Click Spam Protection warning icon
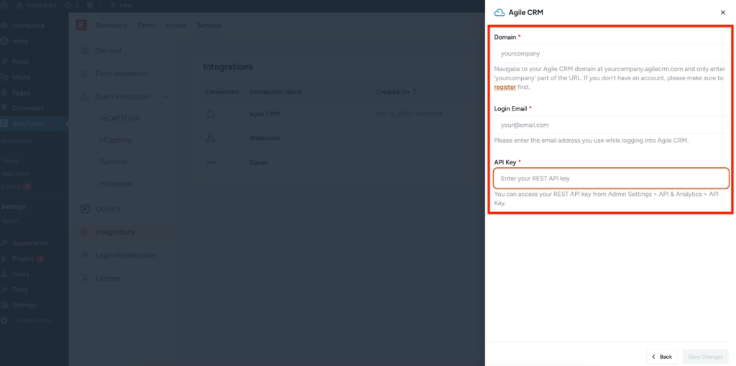Viewport: 736px width, 366px height. point(85,97)
